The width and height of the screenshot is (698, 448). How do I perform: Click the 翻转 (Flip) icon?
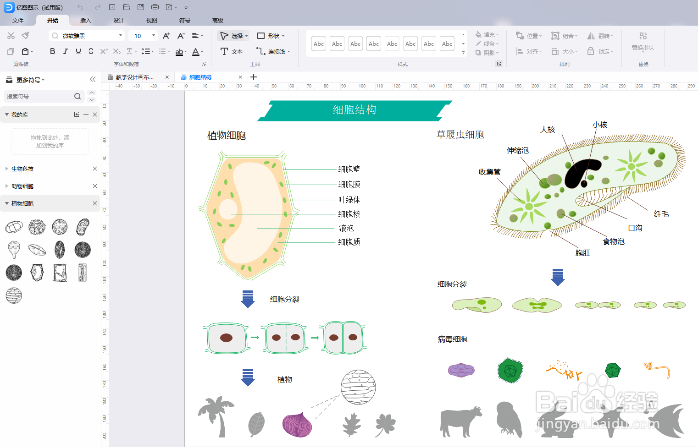[x=591, y=35]
